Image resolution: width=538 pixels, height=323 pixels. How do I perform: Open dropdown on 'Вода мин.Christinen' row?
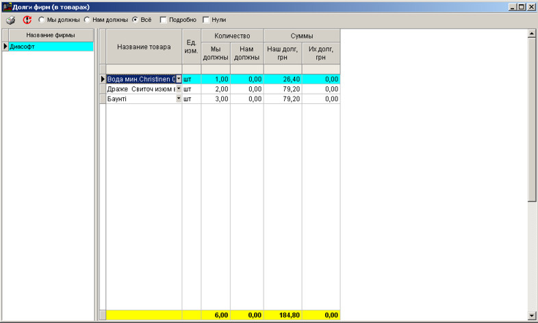pyautogui.click(x=179, y=79)
